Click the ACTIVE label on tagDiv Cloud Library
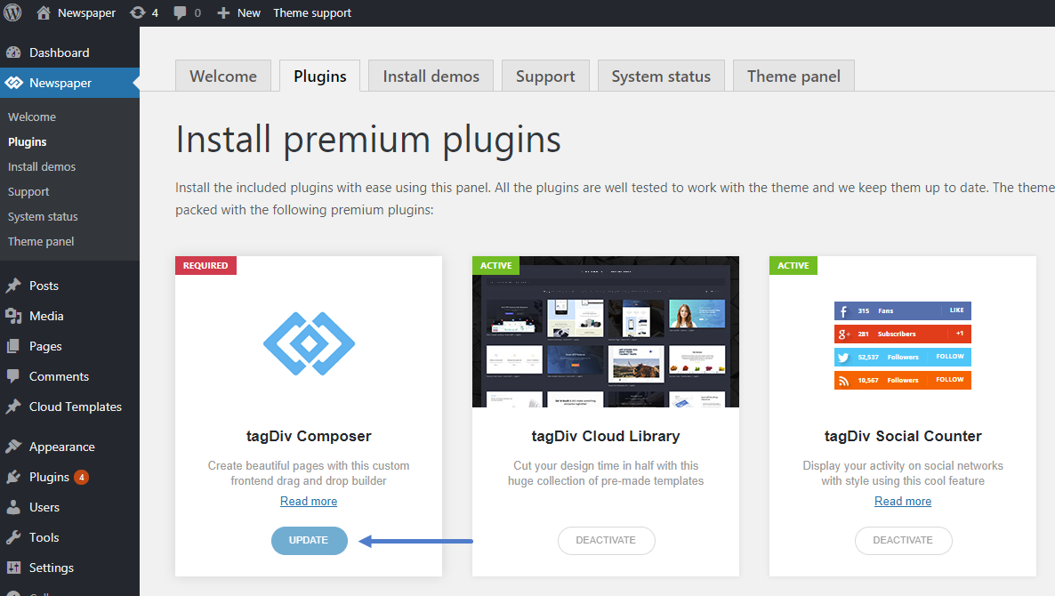 tap(495, 265)
